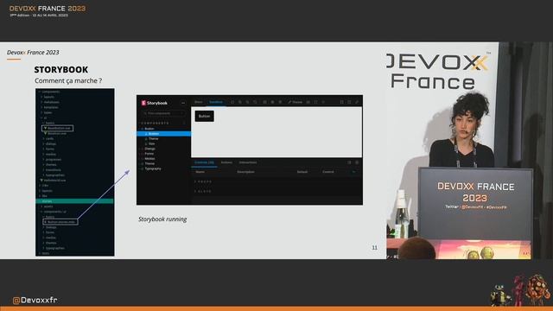The height and width of the screenshot is (311, 553).
Task: Click the @Devoxxfr handle in video footer
Action: (35, 300)
